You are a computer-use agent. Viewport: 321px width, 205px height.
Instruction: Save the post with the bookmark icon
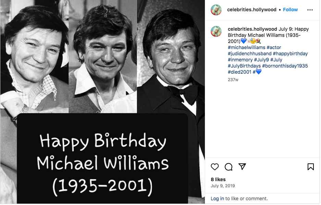pyautogui.click(x=311, y=167)
